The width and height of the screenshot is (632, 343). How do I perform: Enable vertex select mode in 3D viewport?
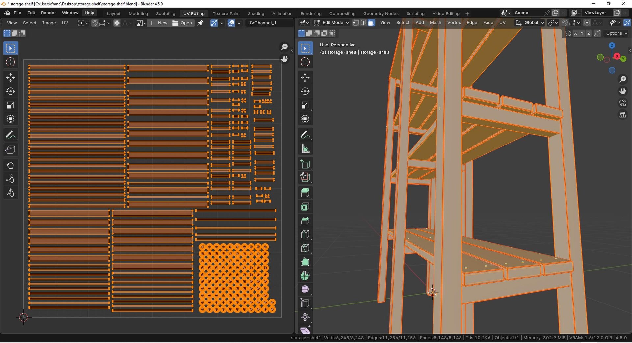356,23
